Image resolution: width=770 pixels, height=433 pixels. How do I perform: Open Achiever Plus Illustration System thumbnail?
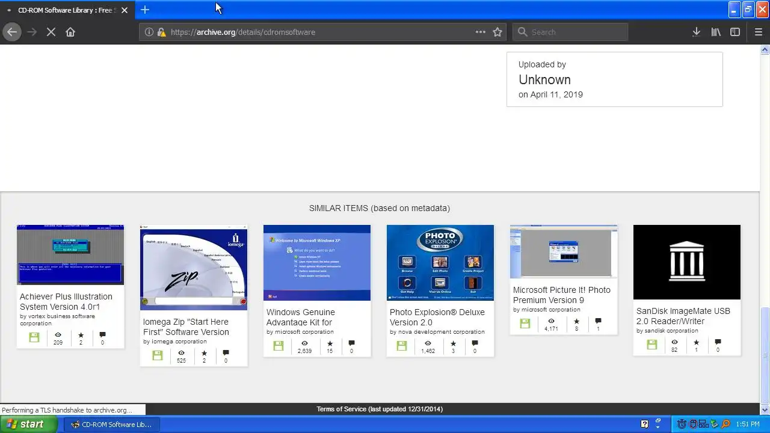[70, 254]
